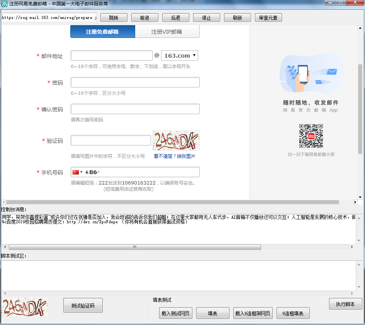This screenshot has width=365, height=325.
Task: Click the 执行脚本 run script button
Action: [345, 304]
